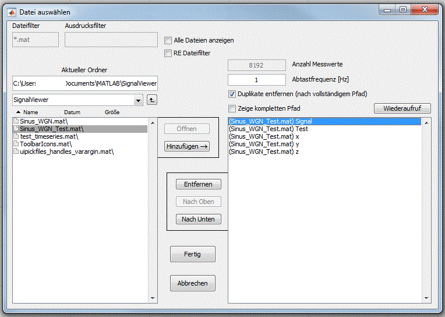
Task: Confirm selection with 'Fertig' button
Action: [x=193, y=254]
